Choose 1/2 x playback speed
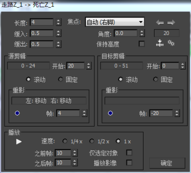 [92, 141]
